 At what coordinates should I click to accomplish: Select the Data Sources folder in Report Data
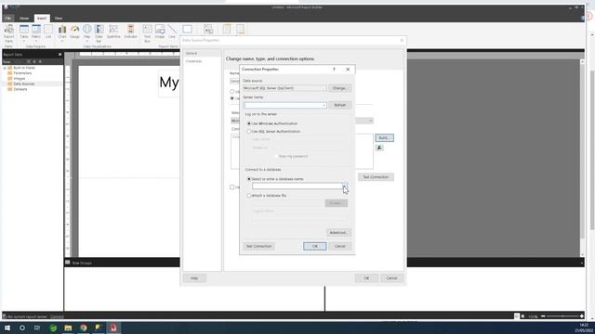23,83
